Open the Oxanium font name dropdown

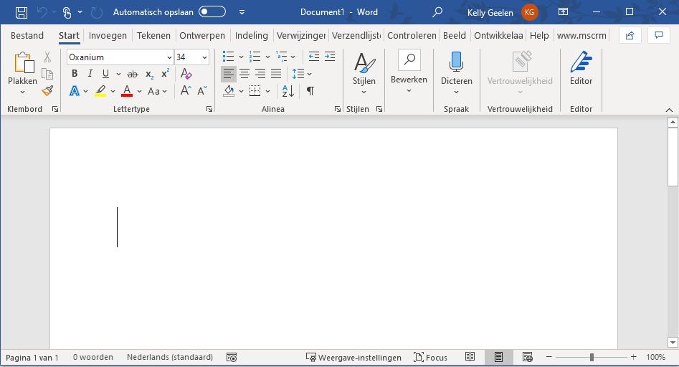169,57
